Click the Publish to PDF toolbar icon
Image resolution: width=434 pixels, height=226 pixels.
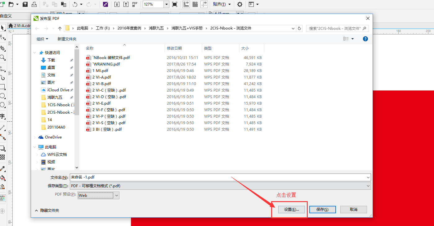click(x=135, y=4)
